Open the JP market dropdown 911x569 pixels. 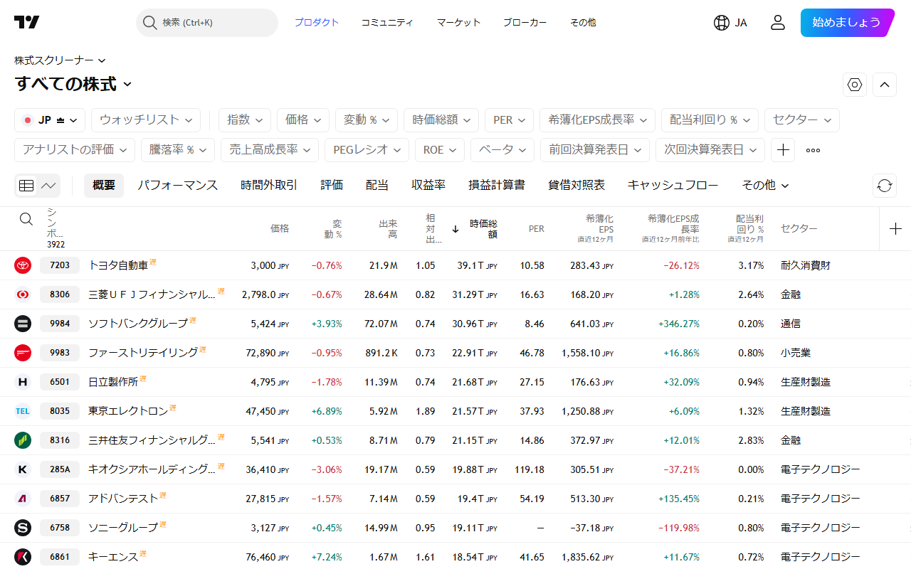50,120
